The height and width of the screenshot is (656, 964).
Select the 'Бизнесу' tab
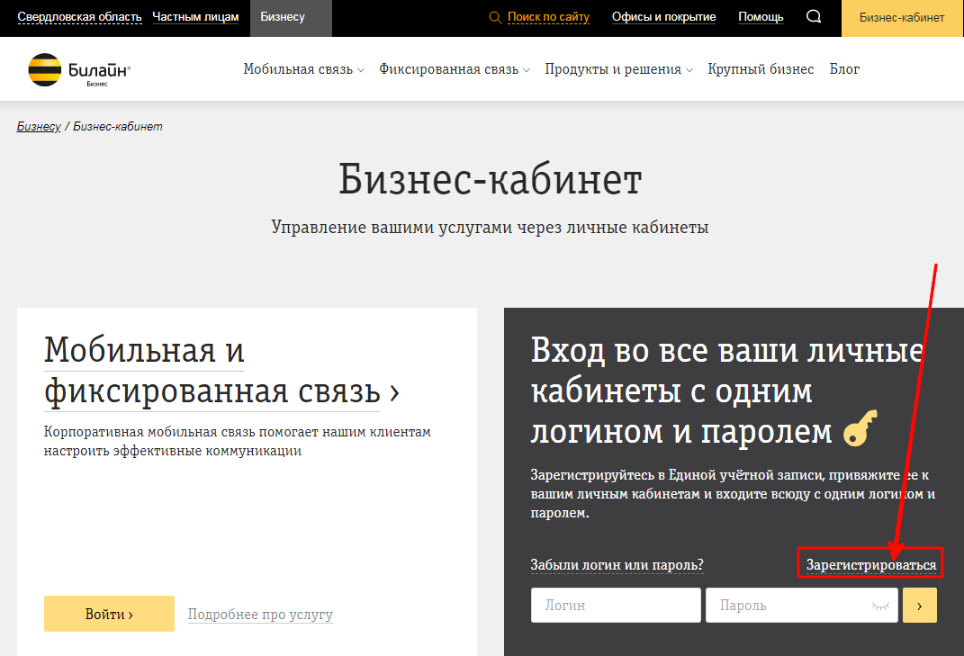click(291, 18)
